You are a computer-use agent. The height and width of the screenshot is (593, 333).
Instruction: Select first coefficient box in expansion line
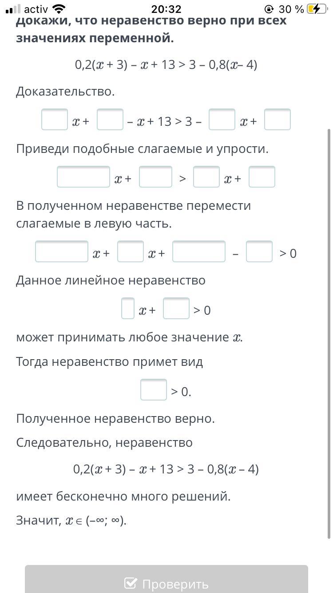coord(55,119)
